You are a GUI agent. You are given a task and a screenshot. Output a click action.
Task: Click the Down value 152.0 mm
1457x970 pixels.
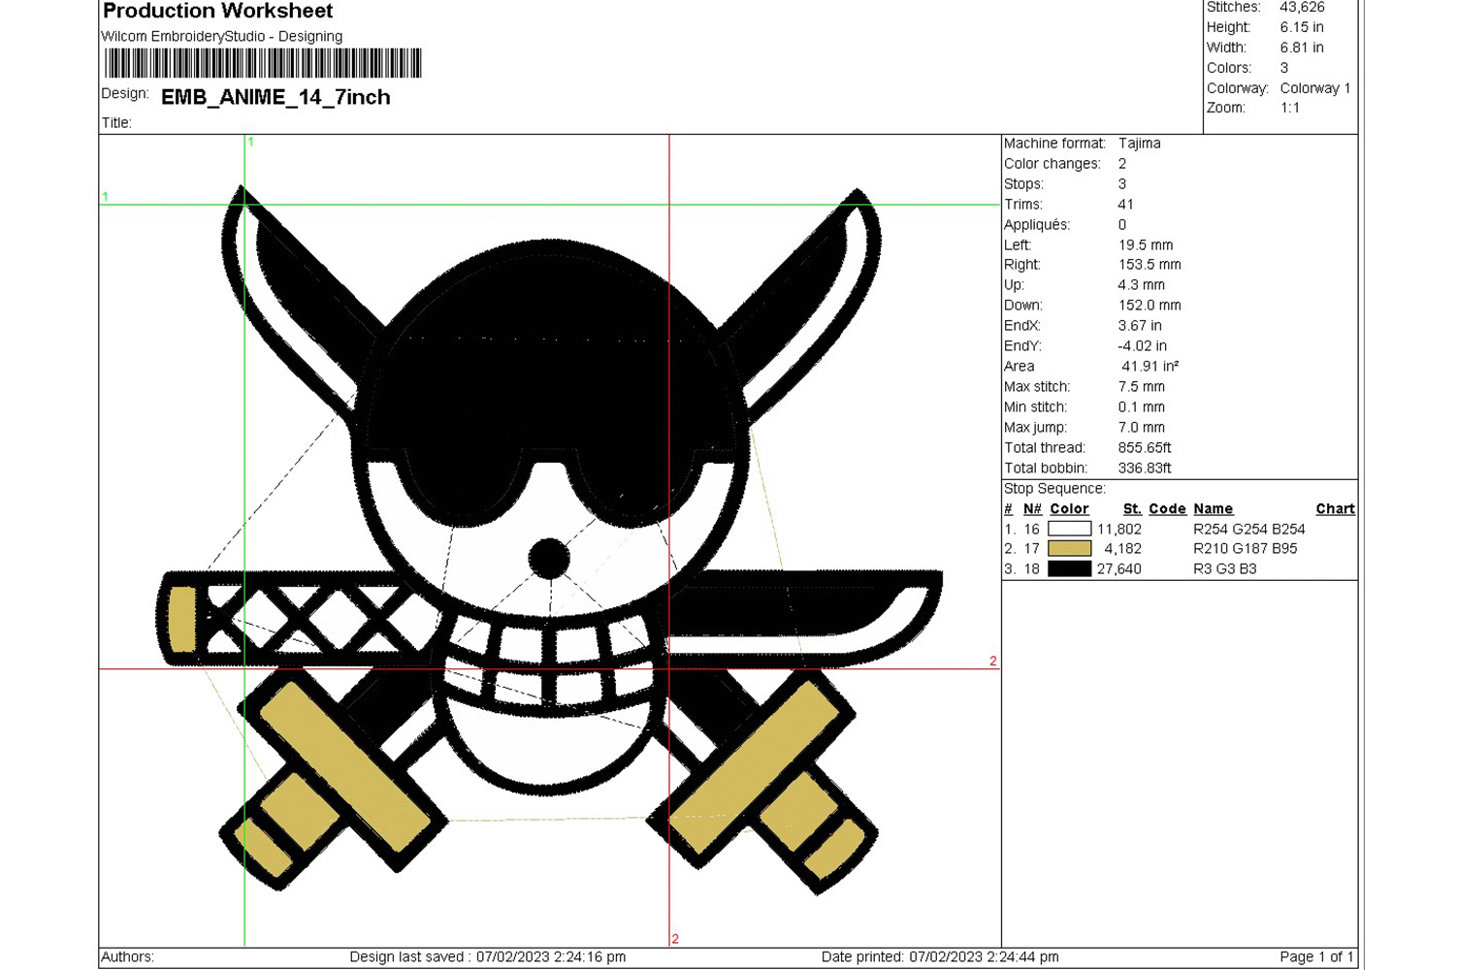pos(1149,305)
